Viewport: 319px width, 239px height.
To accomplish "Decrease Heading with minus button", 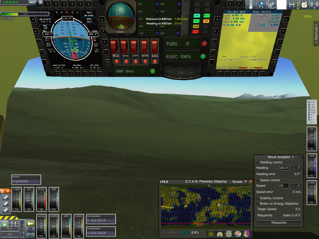I will pos(293,168).
